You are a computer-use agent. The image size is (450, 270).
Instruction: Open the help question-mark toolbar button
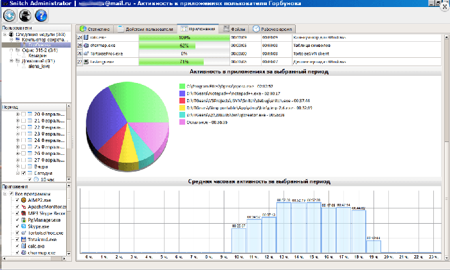pos(41,15)
